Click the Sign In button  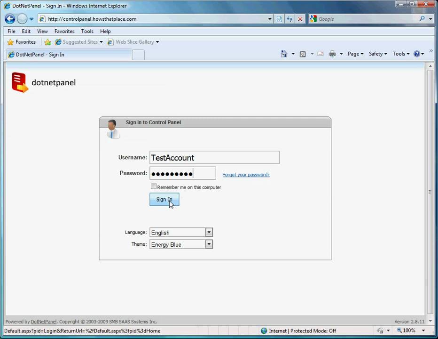164,200
